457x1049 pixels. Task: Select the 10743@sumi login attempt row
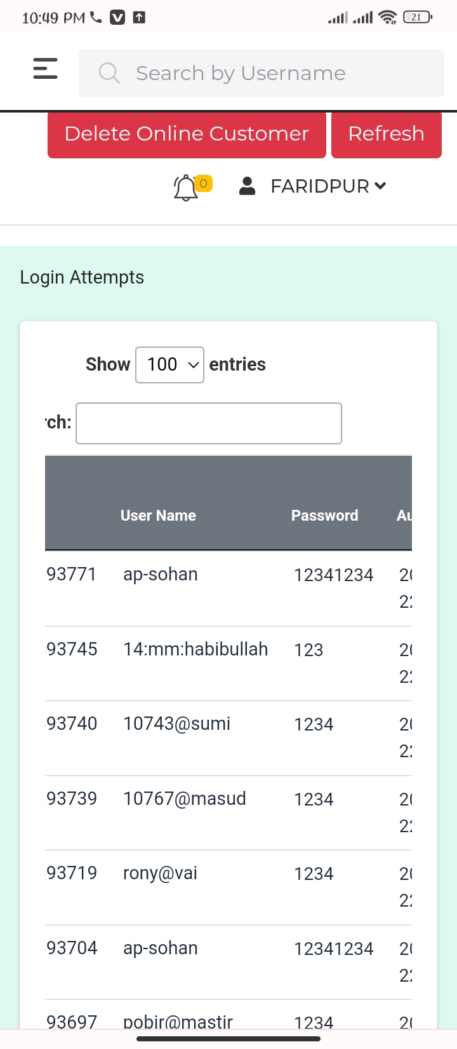coord(228,738)
